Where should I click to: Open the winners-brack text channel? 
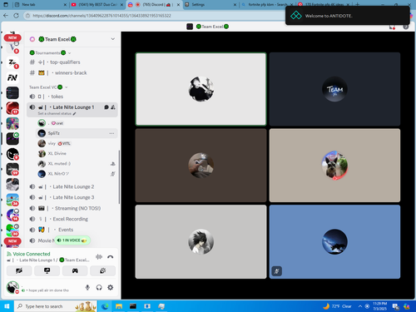point(73,72)
